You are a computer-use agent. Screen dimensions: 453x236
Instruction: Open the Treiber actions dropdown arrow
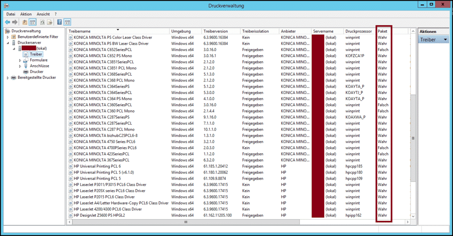pyautogui.click(x=445, y=39)
